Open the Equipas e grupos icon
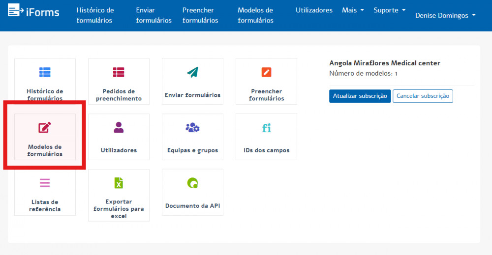Image resolution: width=492 pixels, height=255 pixels. point(192,128)
